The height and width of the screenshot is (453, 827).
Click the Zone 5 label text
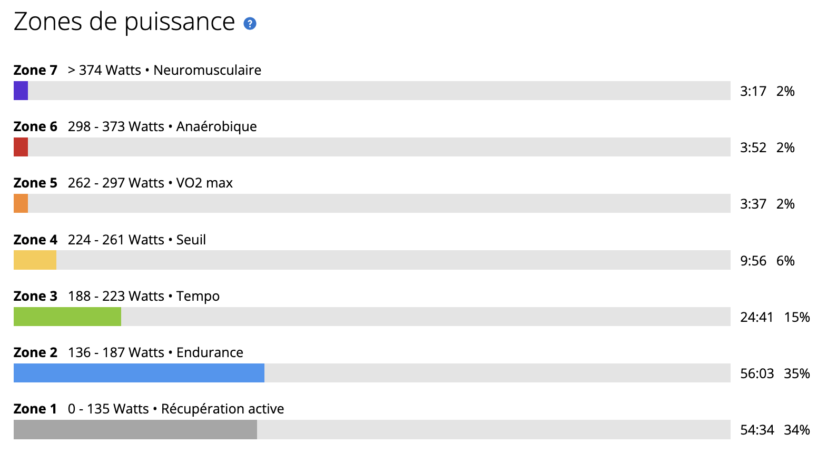[35, 183]
